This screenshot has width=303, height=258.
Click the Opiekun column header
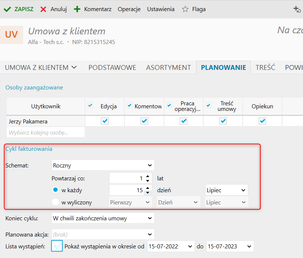pyautogui.click(x=262, y=106)
